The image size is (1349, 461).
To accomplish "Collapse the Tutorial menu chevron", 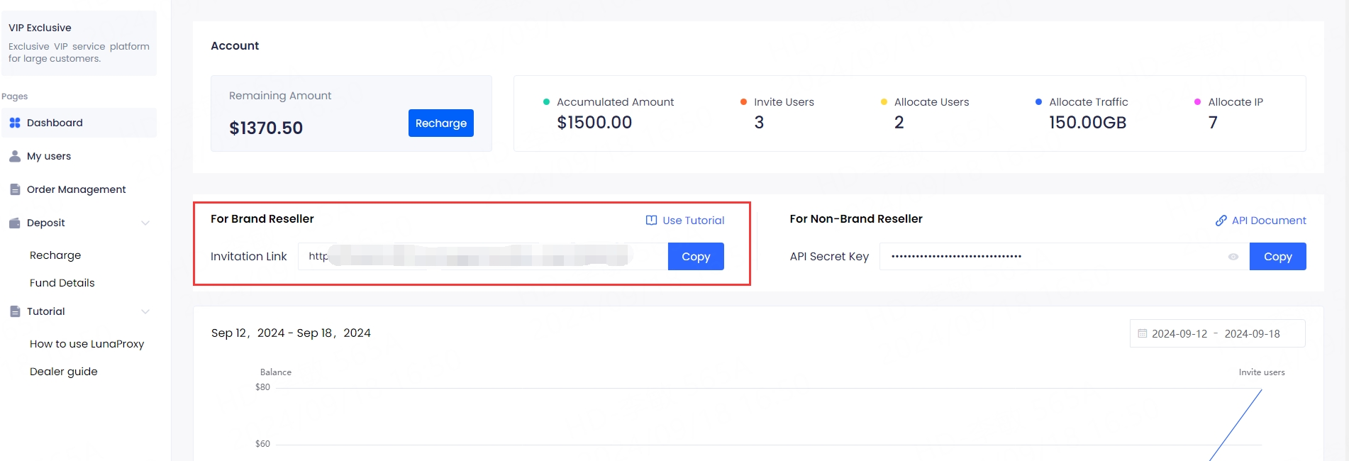I will pos(145,311).
